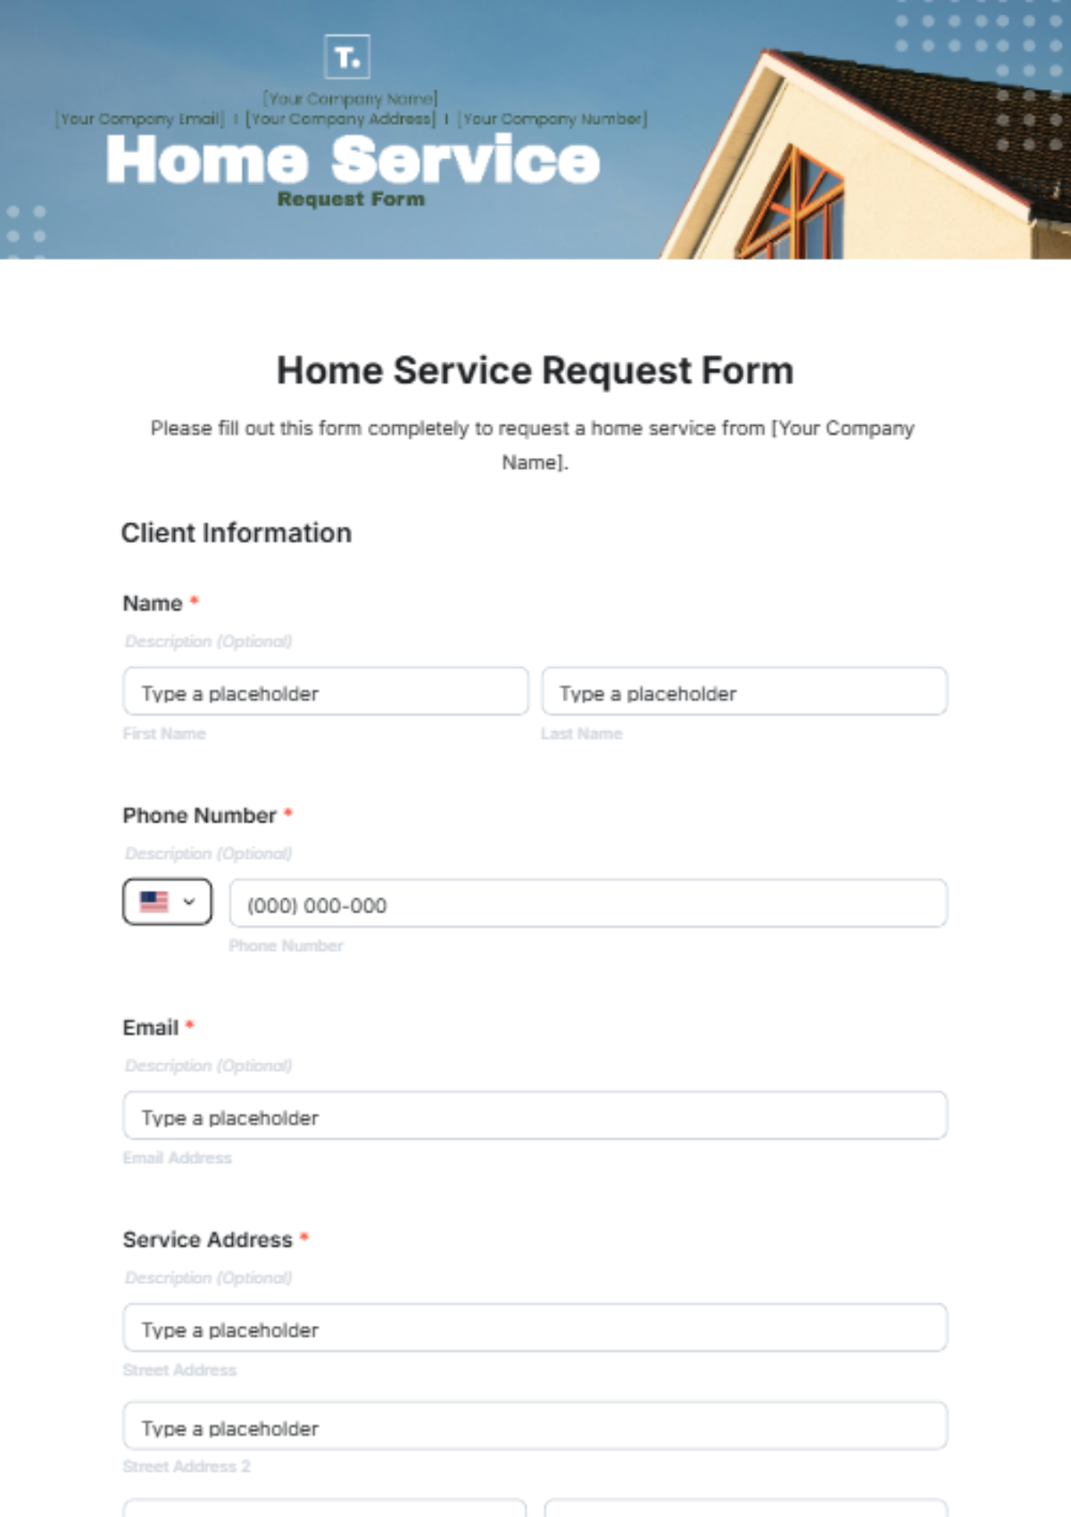Image resolution: width=1071 pixels, height=1517 pixels.
Task: Select the Email Address input field
Action: click(535, 1116)
